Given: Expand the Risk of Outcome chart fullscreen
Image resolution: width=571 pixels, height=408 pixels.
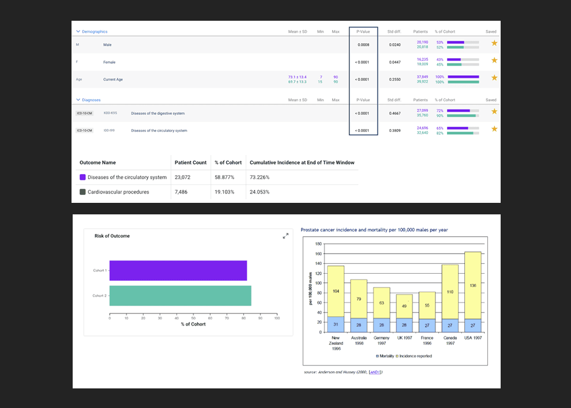Looking at the screenshot, I should (x=285, y=236).
